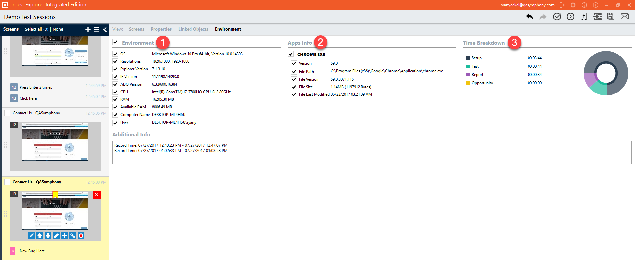Click the bookmark export icon with up arrow
The width and height of the screenshot is (635, 260).
584,17
